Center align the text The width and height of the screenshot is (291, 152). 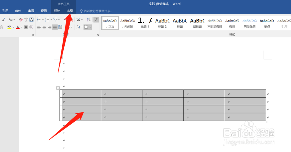(x=44, y=27)
